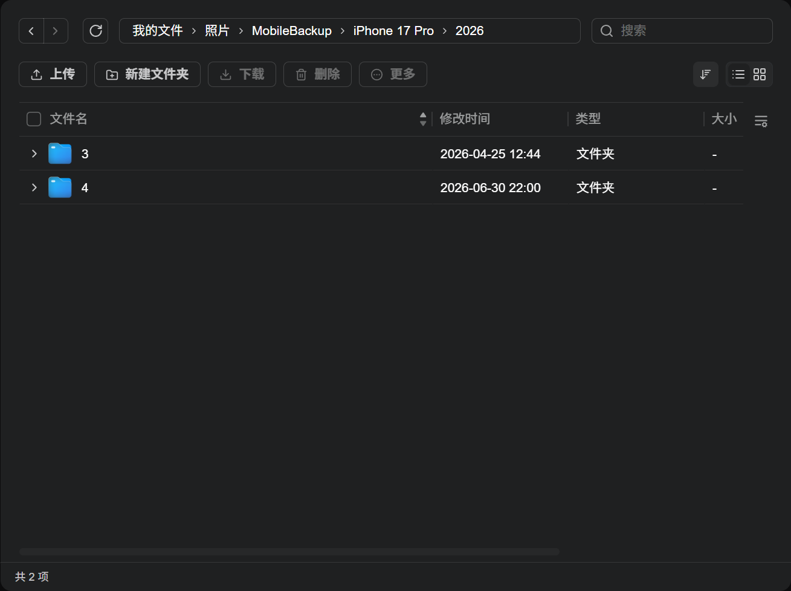Click the 删除 delete button
This screenshot has height=591, width=791.
pyautogui.click(x=317, y=74)
